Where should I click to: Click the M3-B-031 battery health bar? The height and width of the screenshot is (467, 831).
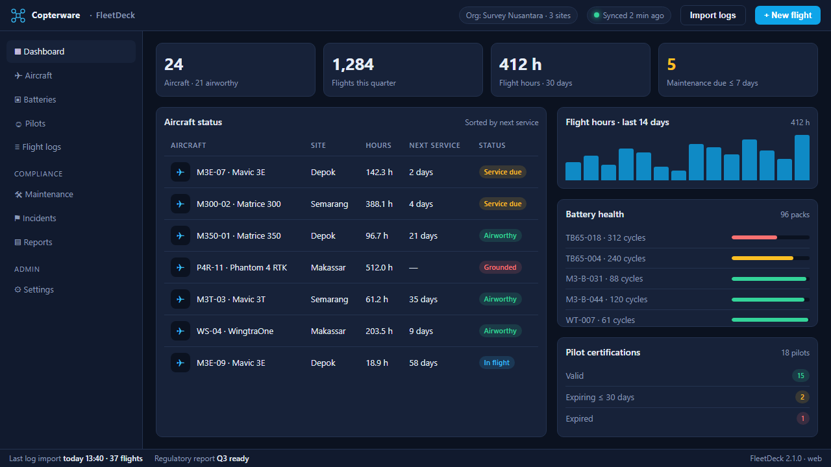pos(771,279)
